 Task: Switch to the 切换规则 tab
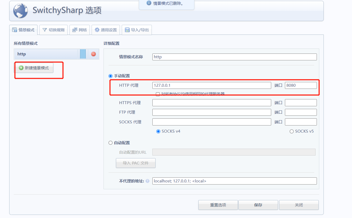click(53, 30)
